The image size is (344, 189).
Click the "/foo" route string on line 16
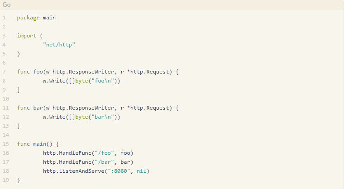point(104,153)
